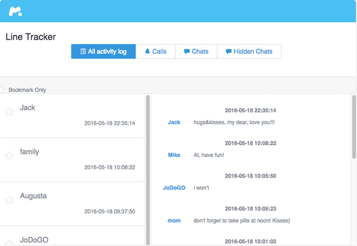Click the mom sender name in chat log

pos(174,221)
